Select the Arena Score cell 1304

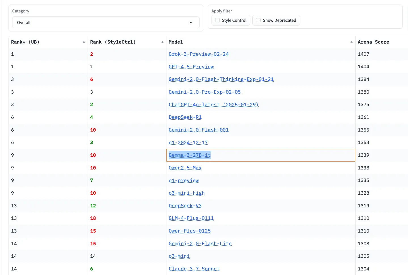click(363, 269)
